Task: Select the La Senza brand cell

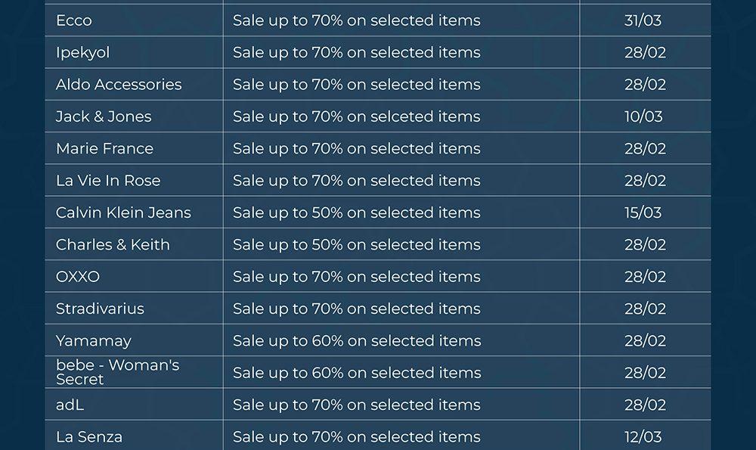Action: pos(89,437)
